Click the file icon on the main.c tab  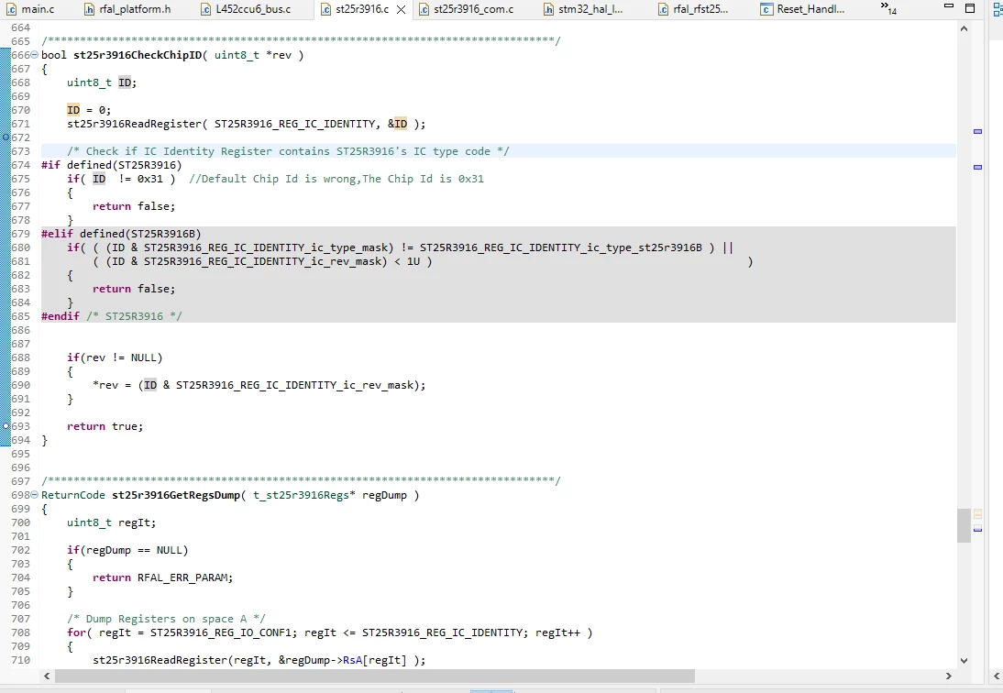coord(12,9)
